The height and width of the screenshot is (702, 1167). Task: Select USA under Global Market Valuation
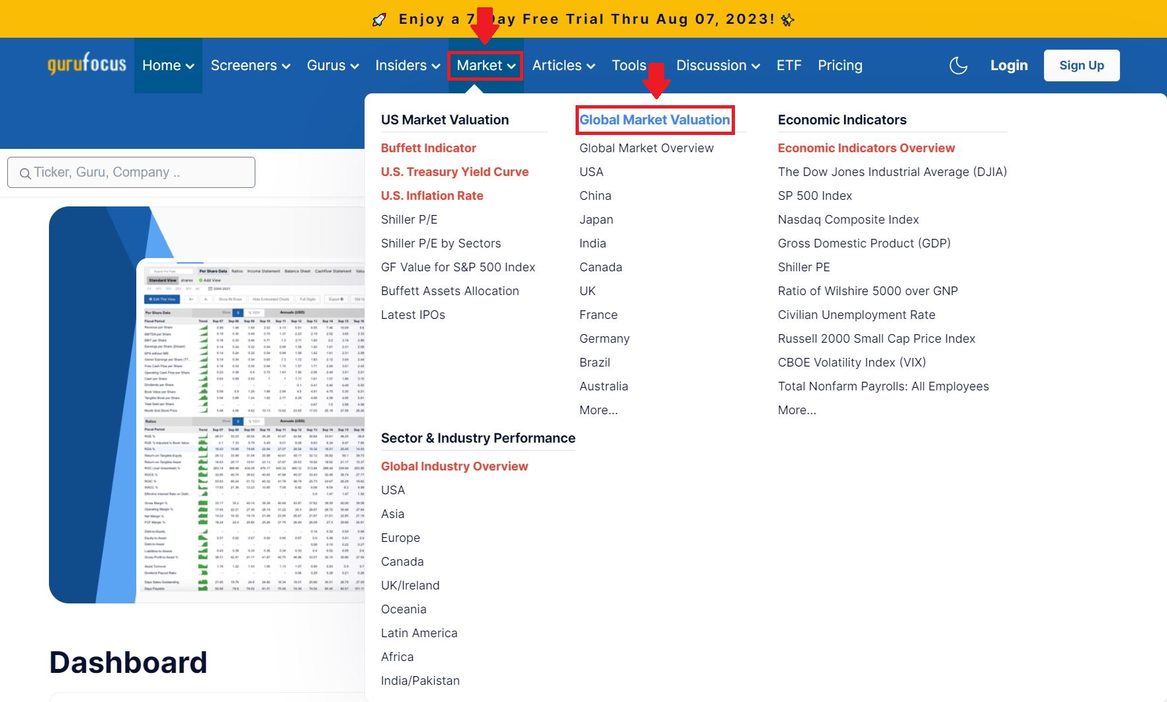coord(591,172)
